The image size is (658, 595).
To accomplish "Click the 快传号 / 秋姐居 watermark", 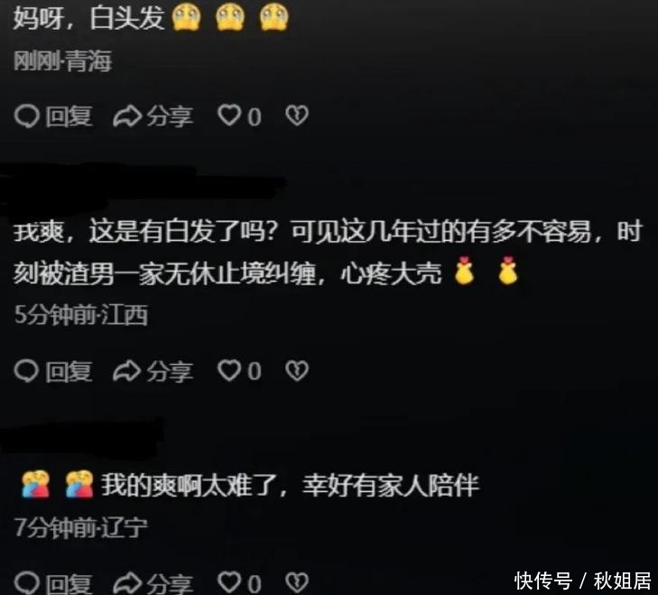I will tap(583, 581).
